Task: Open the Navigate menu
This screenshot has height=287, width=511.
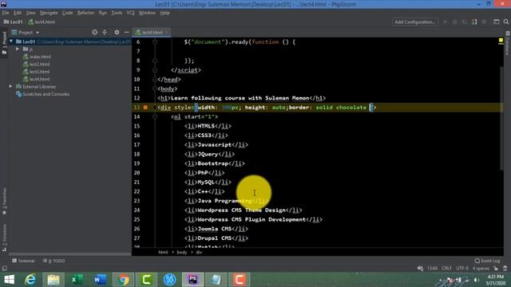Action: pyautogui.click(x=49, y=13)
